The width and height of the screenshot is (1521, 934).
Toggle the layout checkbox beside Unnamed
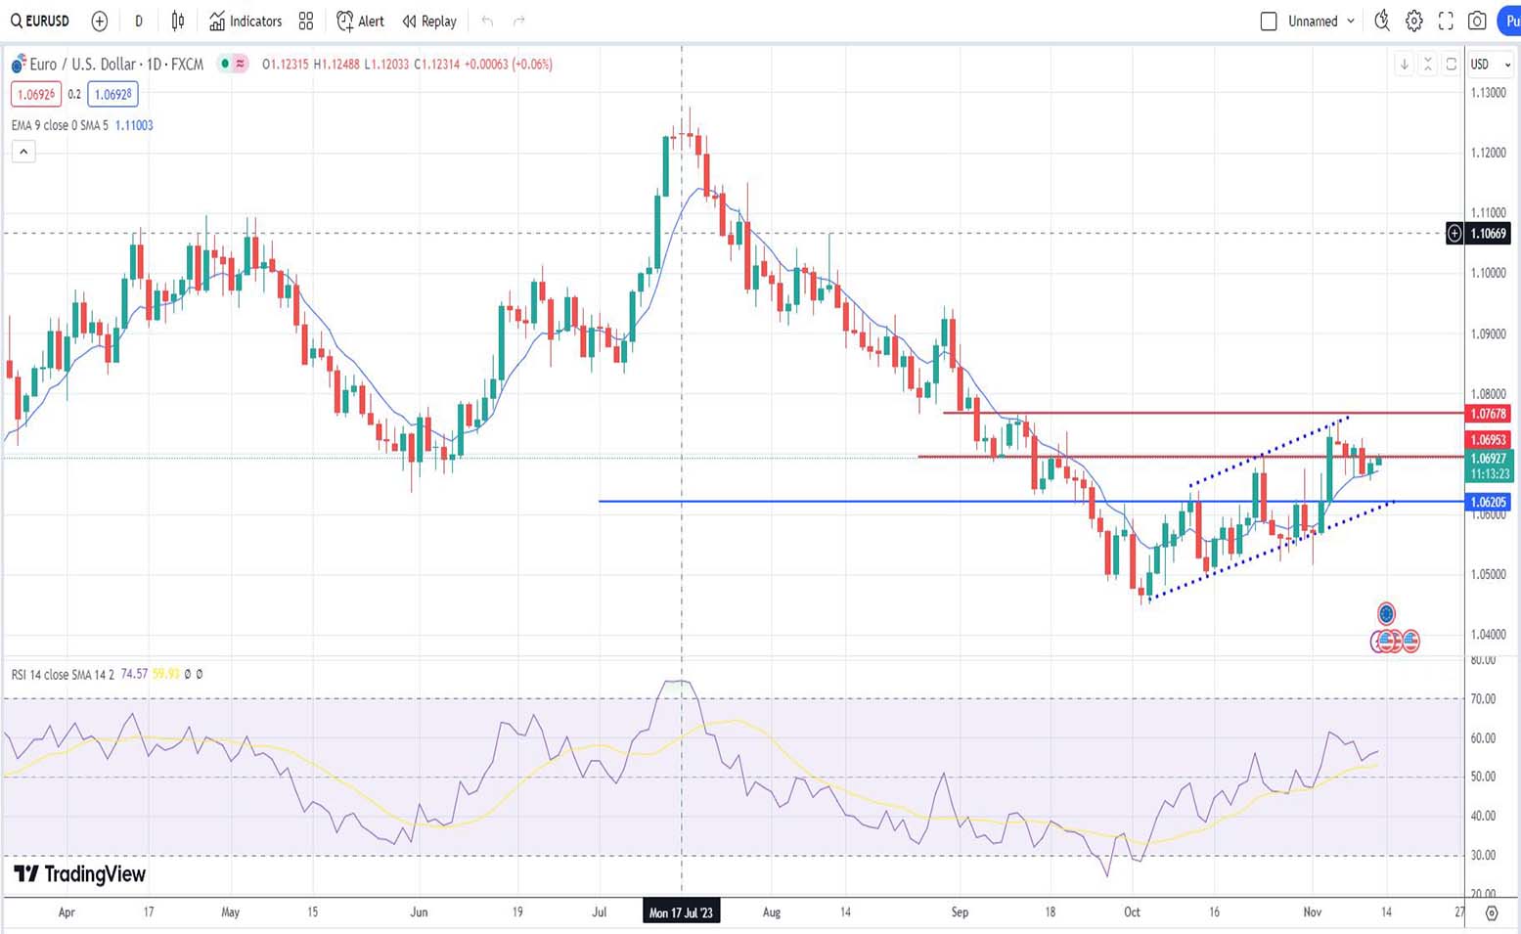(x=1269, y=21)
